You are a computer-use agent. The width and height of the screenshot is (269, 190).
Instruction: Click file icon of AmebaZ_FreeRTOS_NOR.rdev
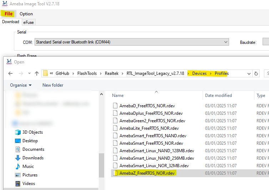115,173
